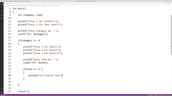Click '&item' in the scanf on line 24

42,63
